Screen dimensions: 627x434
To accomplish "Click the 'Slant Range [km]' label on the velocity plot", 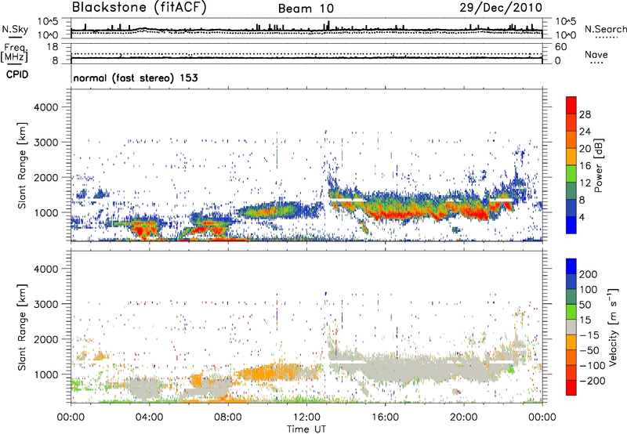I will tap(22, 327).
